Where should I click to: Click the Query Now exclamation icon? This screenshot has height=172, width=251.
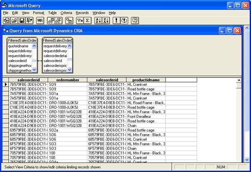pos(116,20)
